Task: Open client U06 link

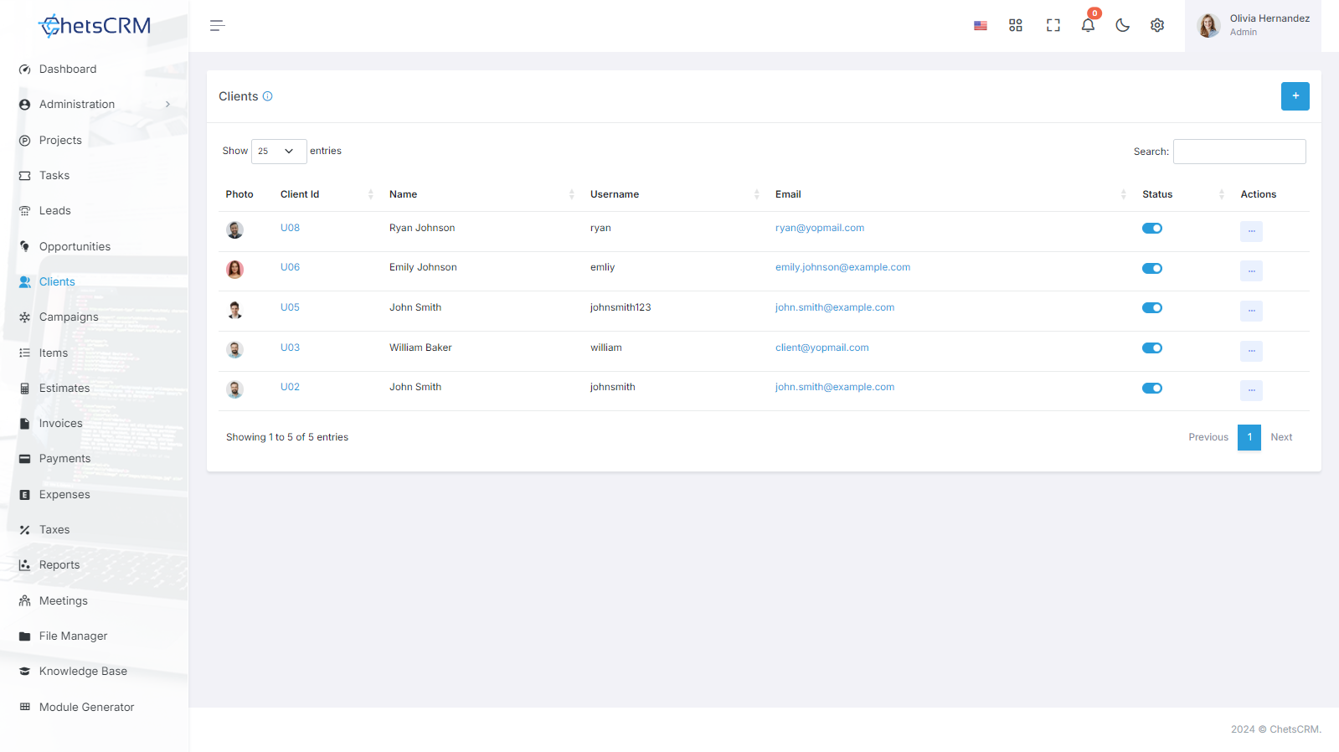Action: point(290,267)
